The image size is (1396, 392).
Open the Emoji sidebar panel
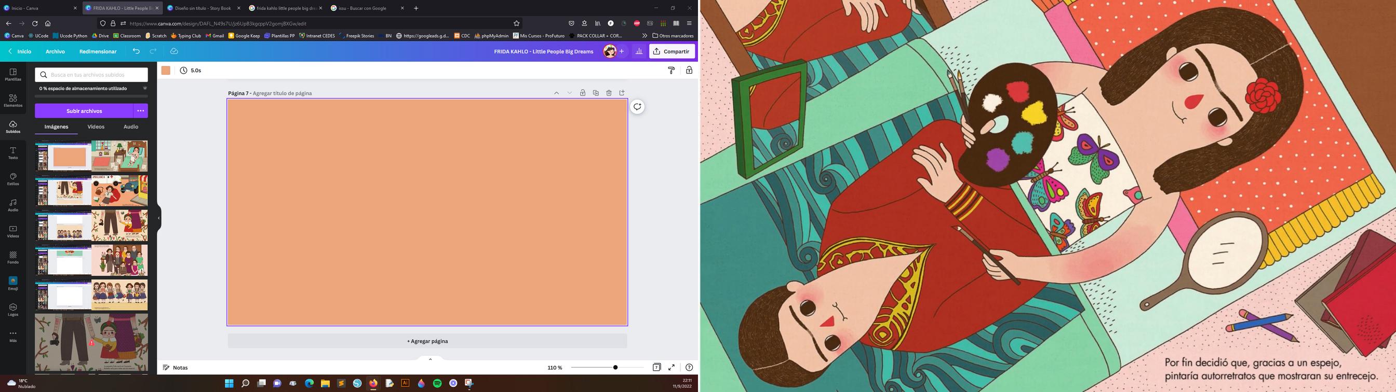pos(13,284)
